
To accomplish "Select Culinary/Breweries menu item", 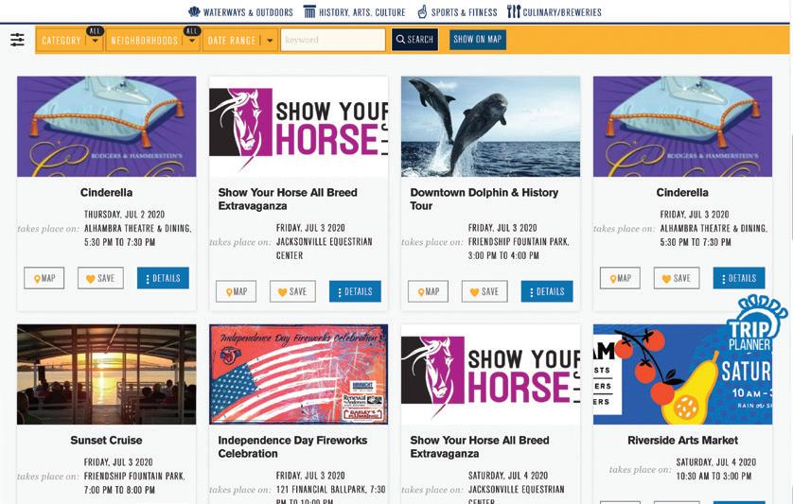I will tap(562, 12).
